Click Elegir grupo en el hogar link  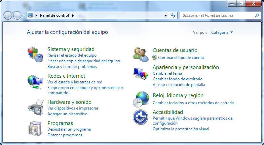[x=85, y=90]
